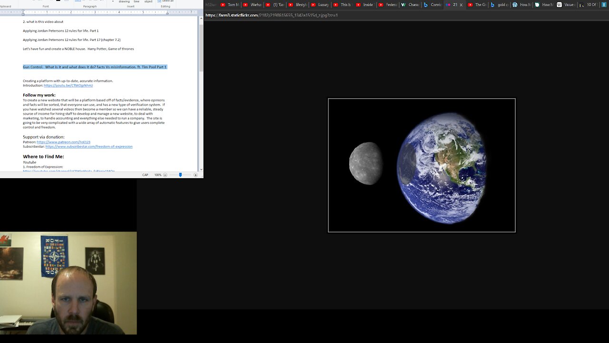Click the Insert drawing button in WordPad
This screenshot has height=343, width=609.
124,1
